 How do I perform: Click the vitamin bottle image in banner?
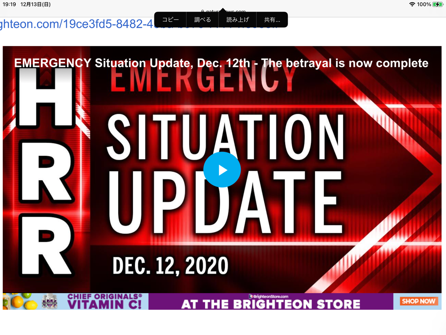[49, 301]
